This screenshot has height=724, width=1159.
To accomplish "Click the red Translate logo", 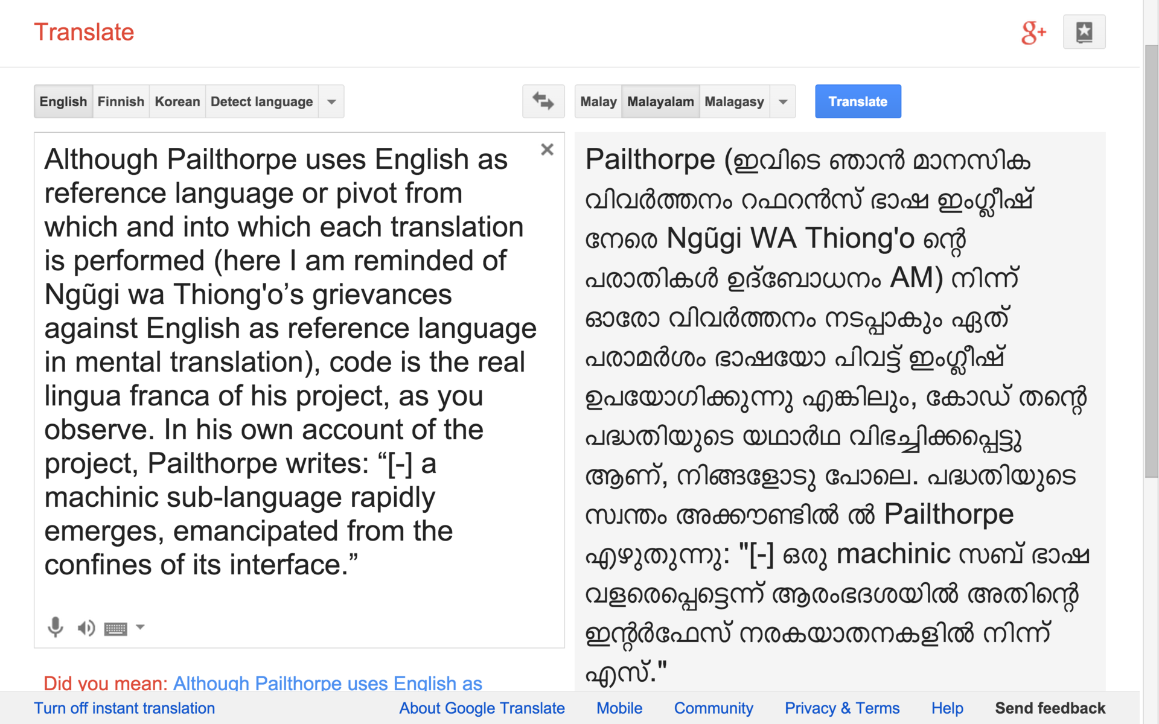I will point(84,32).
